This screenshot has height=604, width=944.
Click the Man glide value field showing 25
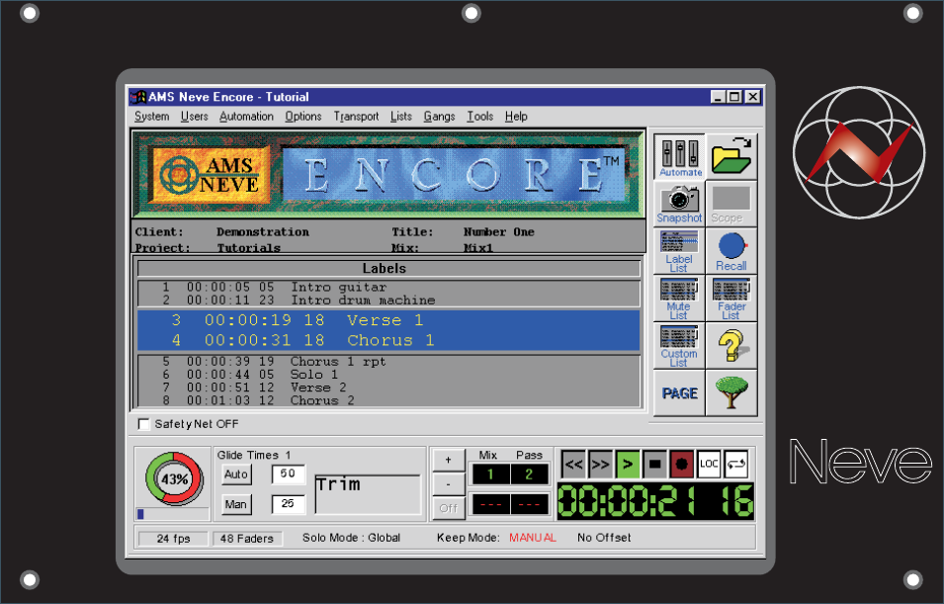pos(288,503)
